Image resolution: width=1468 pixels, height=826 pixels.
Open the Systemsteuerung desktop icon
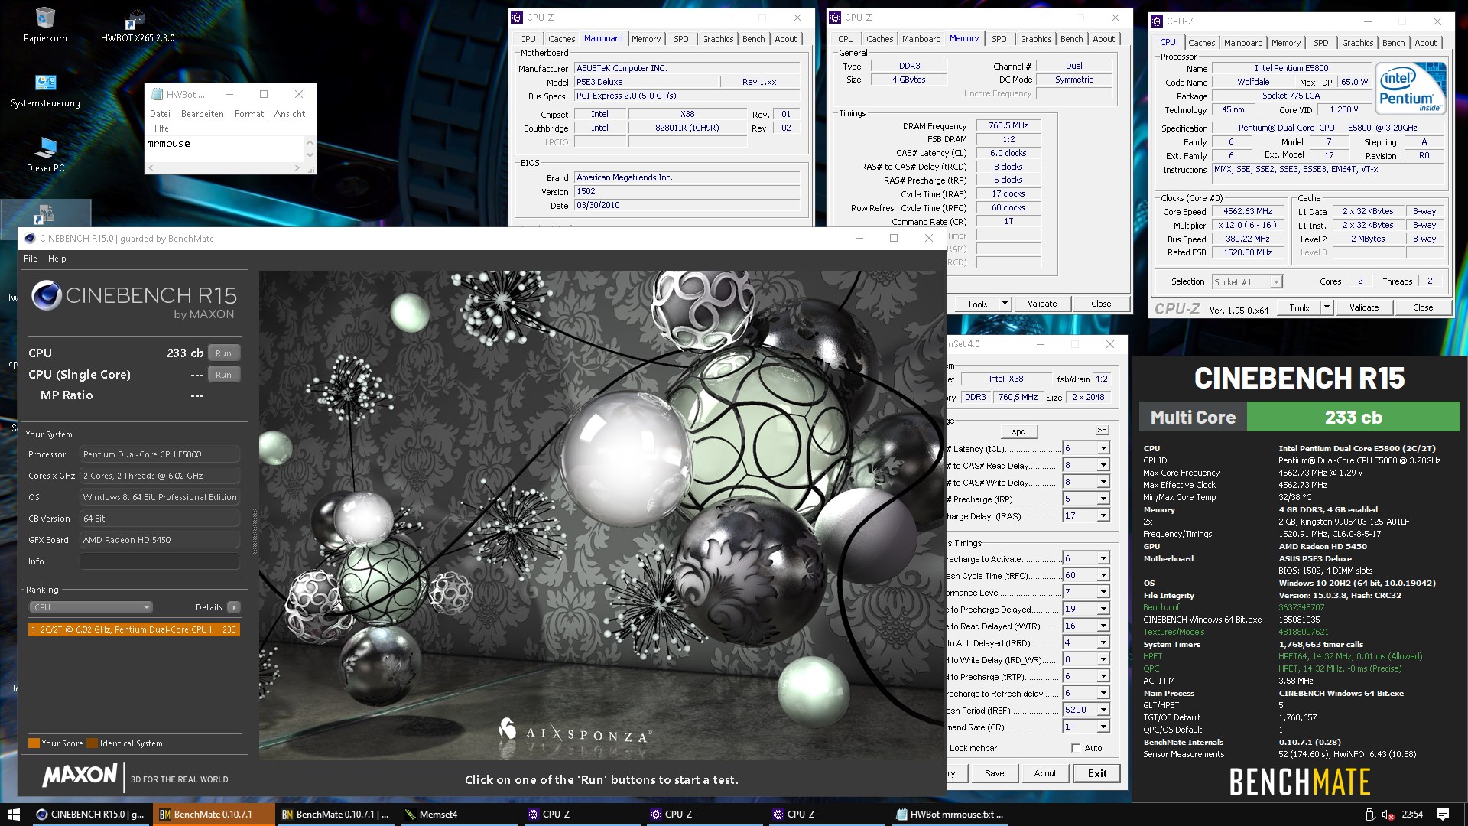coord(45,90)
